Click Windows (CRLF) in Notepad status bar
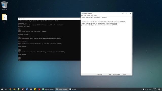This screenshot has height=91, width=162. [116, 75]
